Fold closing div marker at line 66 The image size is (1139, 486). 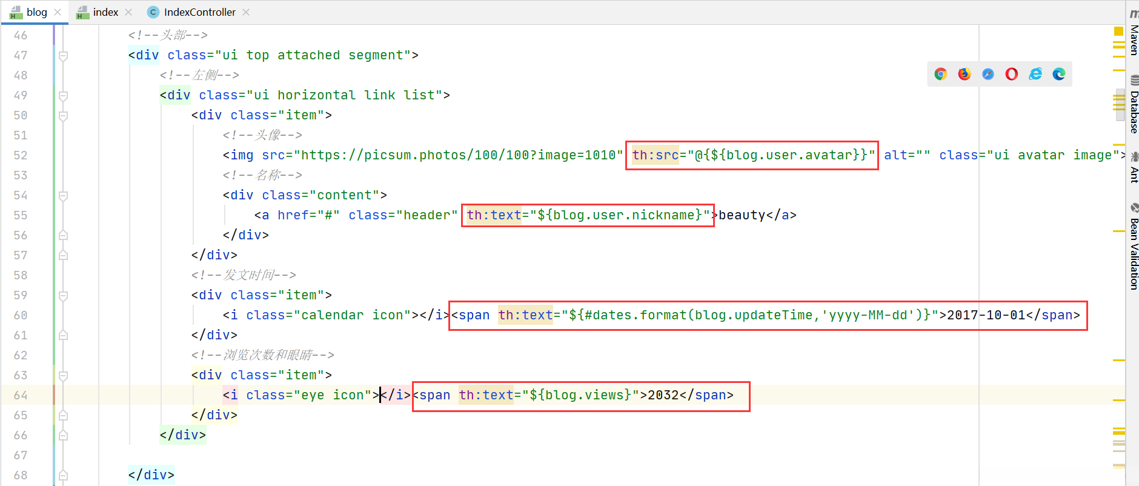(x=63, y=435)
